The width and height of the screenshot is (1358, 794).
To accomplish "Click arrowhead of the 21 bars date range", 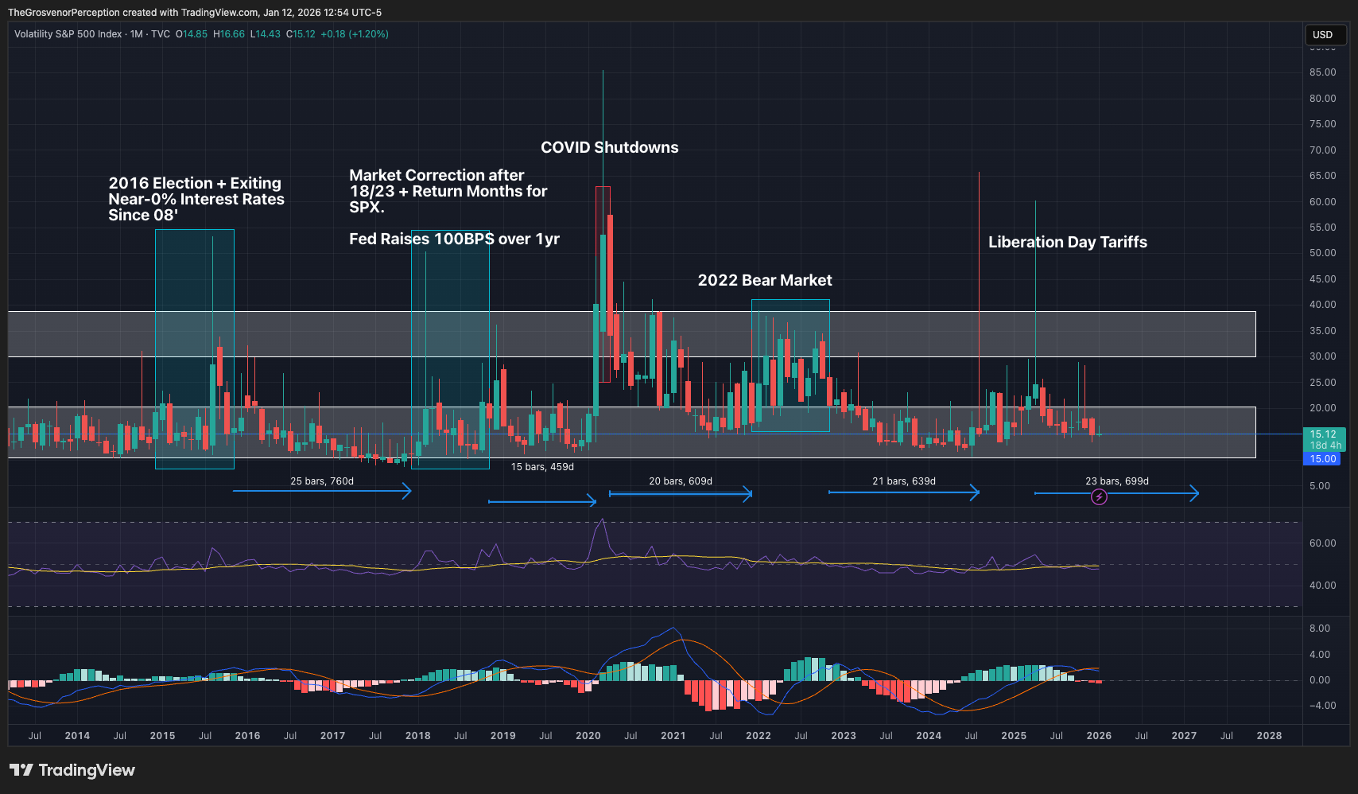I will (976, 493).
